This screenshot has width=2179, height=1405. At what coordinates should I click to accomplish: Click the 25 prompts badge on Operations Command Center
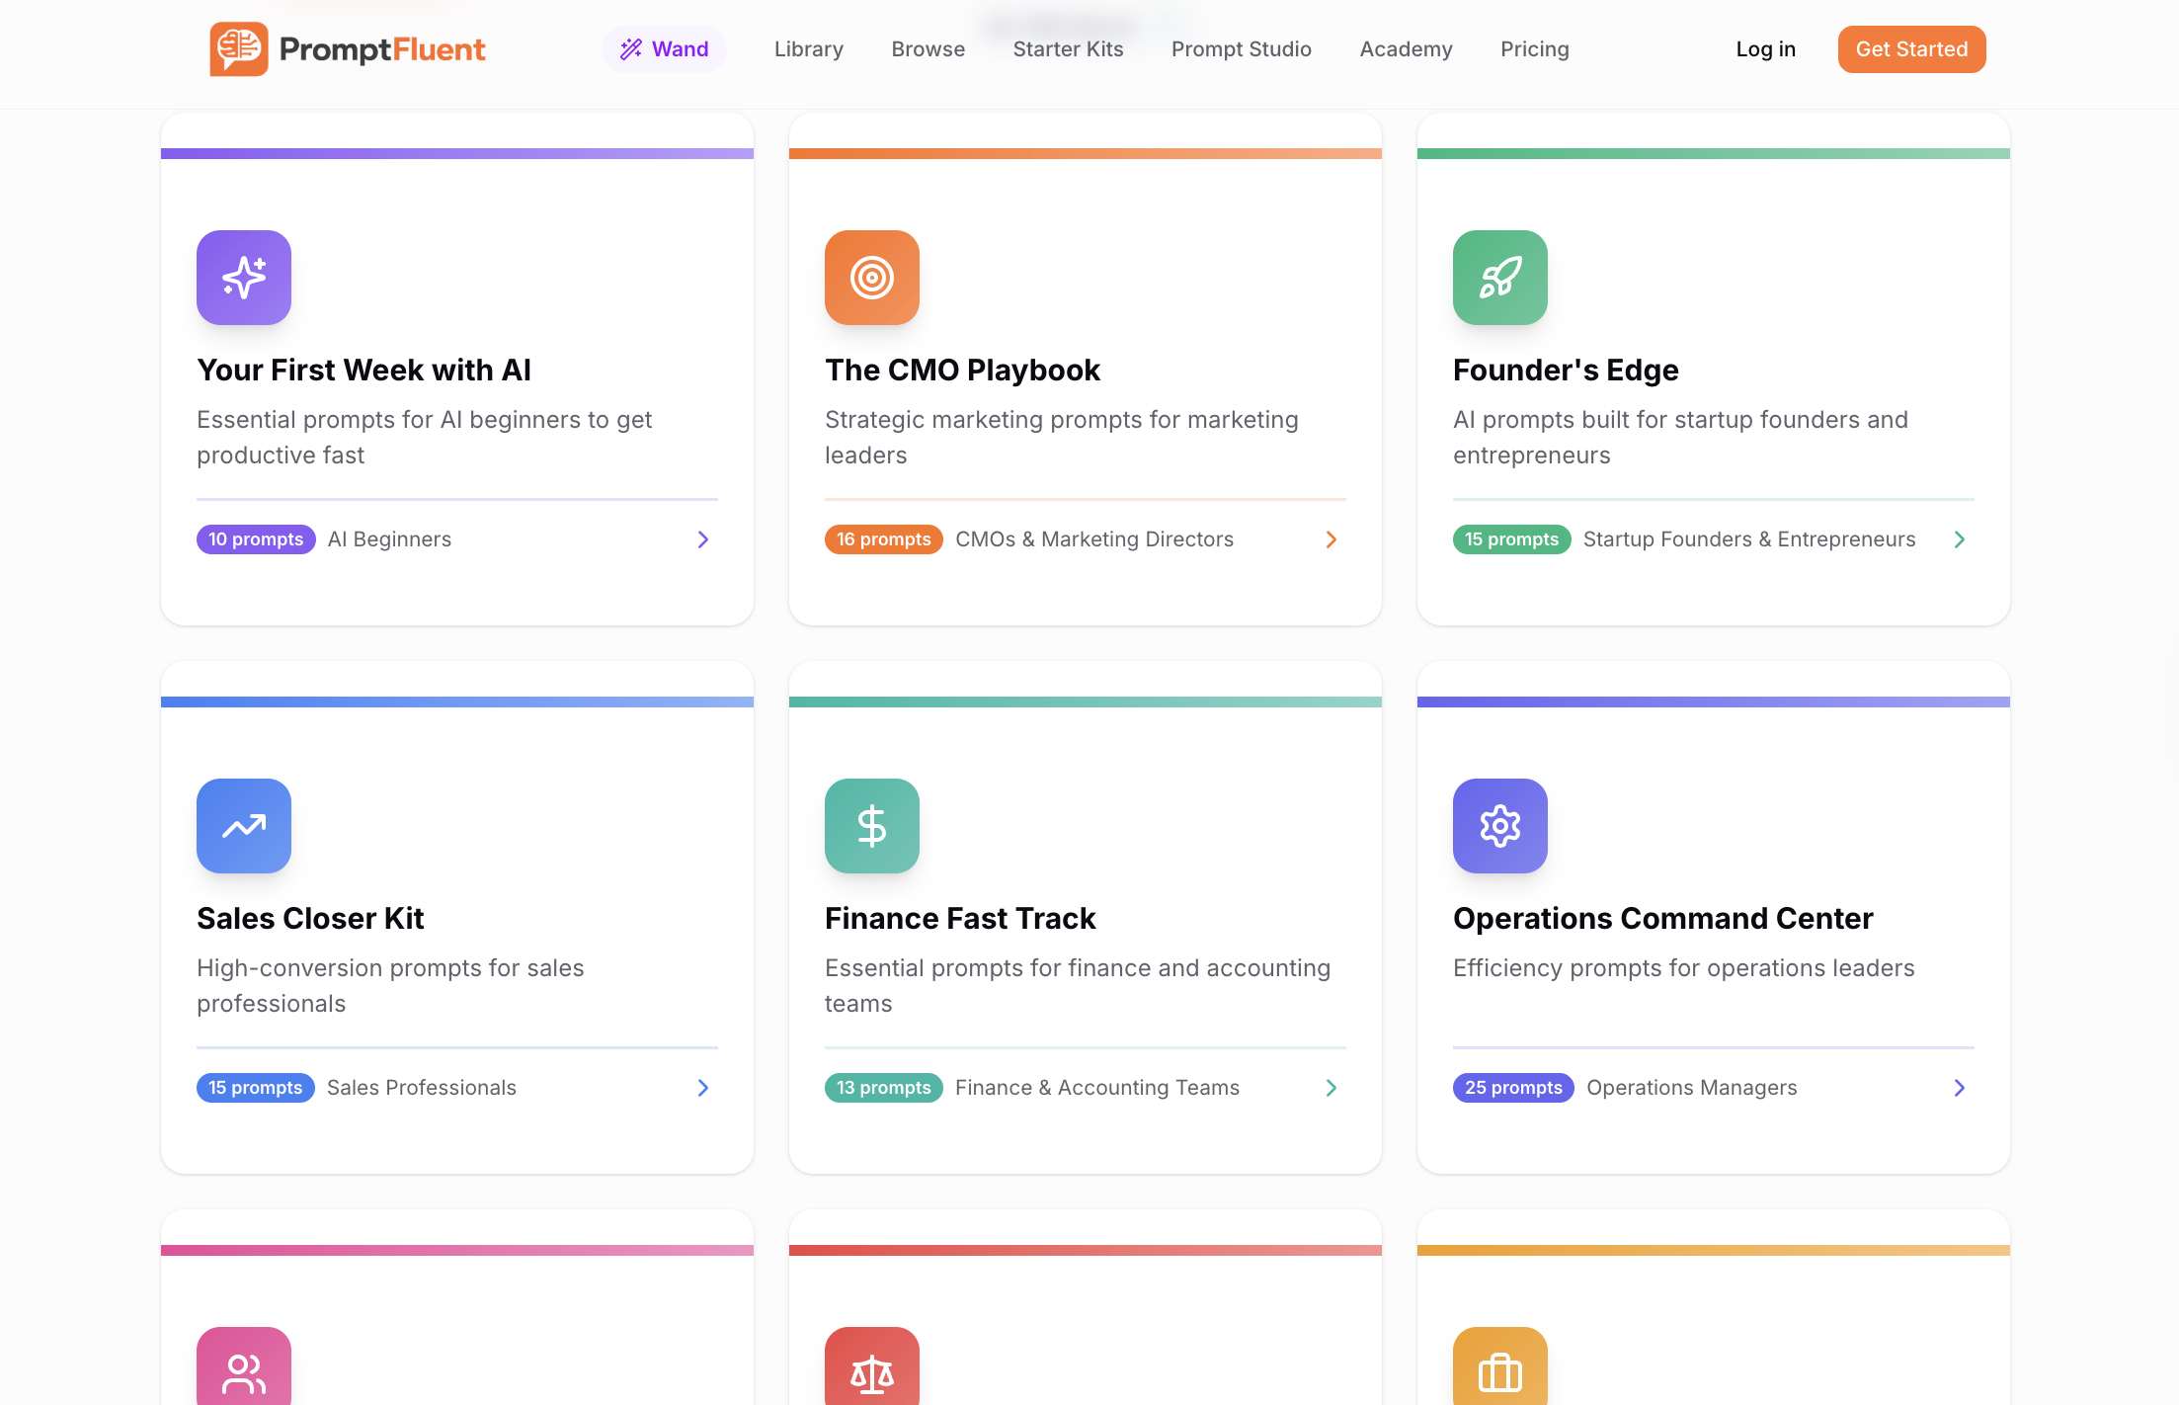pos(1512,1088)
